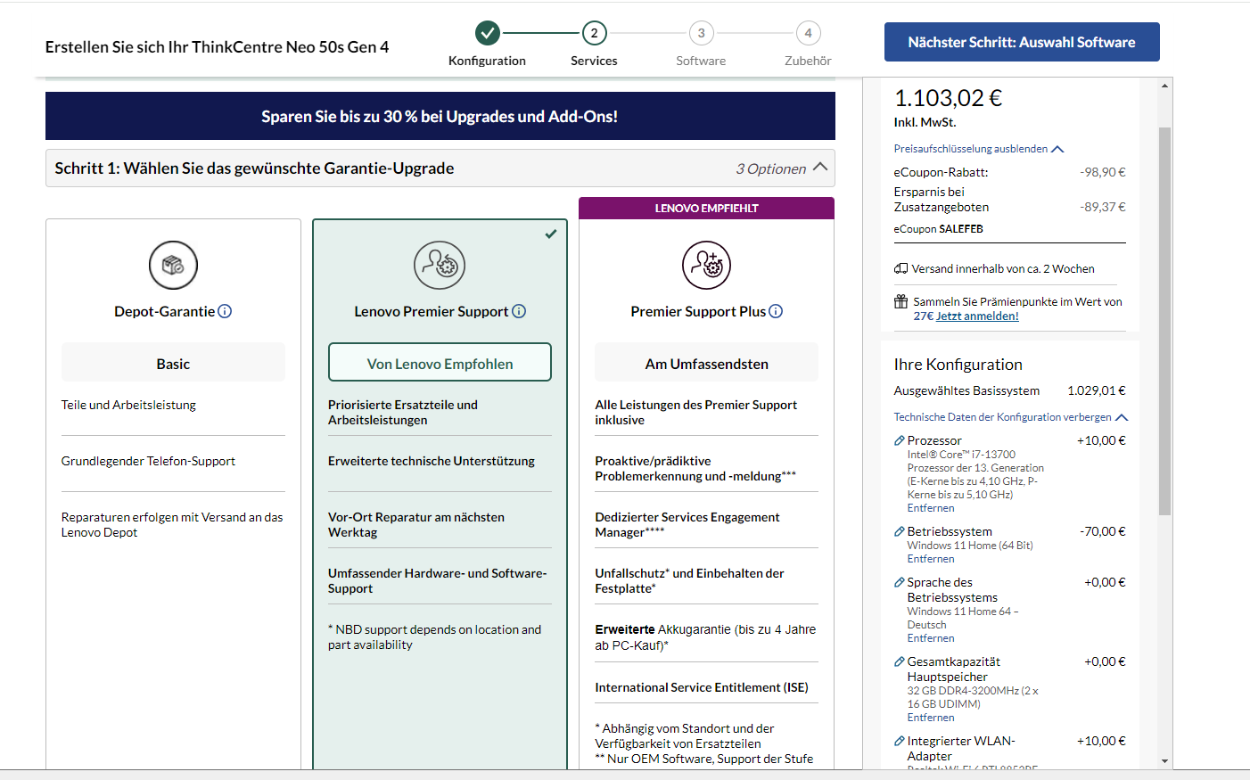This screenshot has height=780, width=1250.
Task: Click the sidebar scroll up arrow
Action: [x=1164, y=86]
